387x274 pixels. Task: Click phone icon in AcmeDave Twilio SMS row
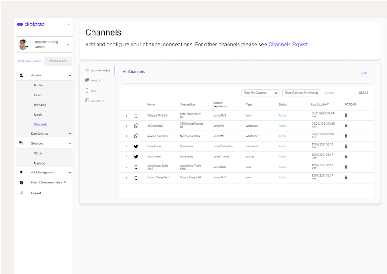coord(136,167)
